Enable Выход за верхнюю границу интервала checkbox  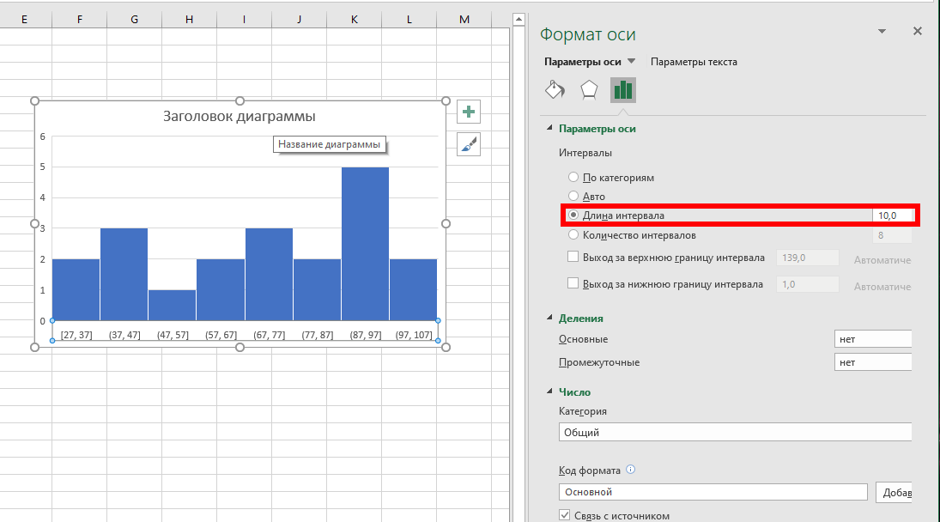coord(573,257)
